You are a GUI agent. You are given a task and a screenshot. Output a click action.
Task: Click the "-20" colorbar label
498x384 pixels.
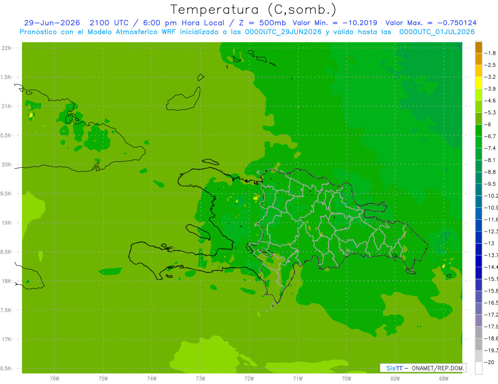[490, 362]
